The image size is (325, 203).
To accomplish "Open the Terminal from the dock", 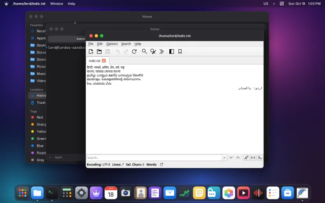I will click(x=52, y=193).
